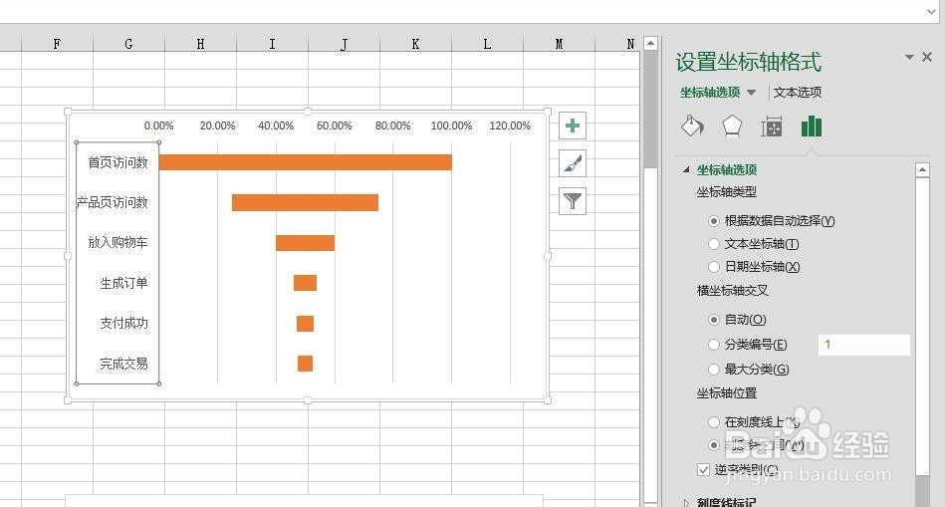Image resolution: width=945 pixels, height=507 pixels.
Task: Select column H header
Action: click(201, 44)
